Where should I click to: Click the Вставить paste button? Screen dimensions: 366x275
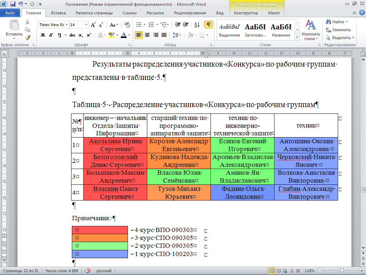coord(14,28)
